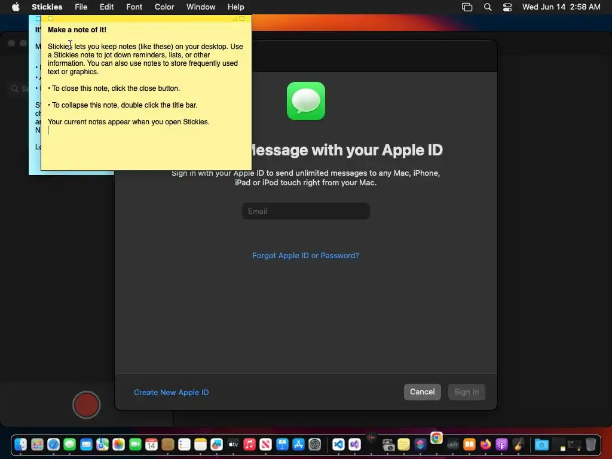Viewport: 612px width, 459px height.
Task: Open Calendar showing 14 in dock
Action: [151, 444]
